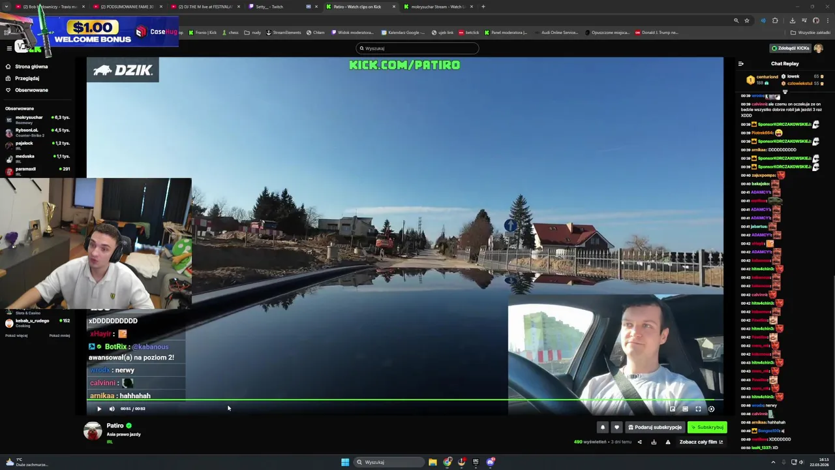Open pajalock channel in followed list

click(37, 146)
